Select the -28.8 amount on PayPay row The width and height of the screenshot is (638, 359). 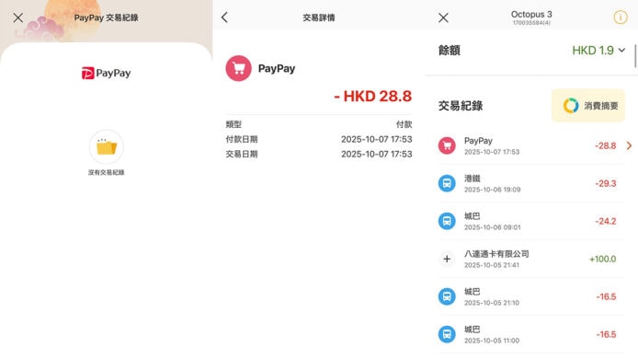(x=606, y=145)
